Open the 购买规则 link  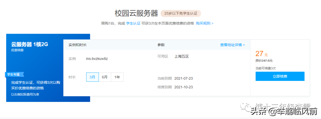click(204, 23)
